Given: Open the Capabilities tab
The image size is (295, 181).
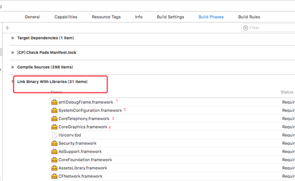Looking at the screenshot, I should 66,17.
